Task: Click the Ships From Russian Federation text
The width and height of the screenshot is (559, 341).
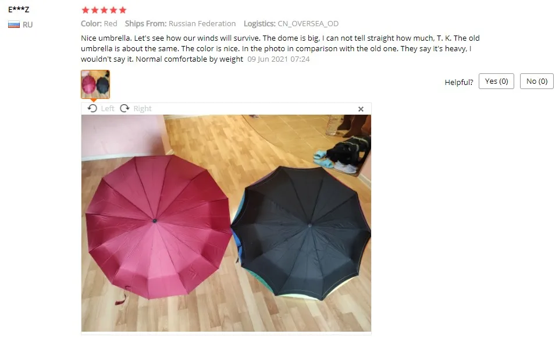Action: point(180,23)
